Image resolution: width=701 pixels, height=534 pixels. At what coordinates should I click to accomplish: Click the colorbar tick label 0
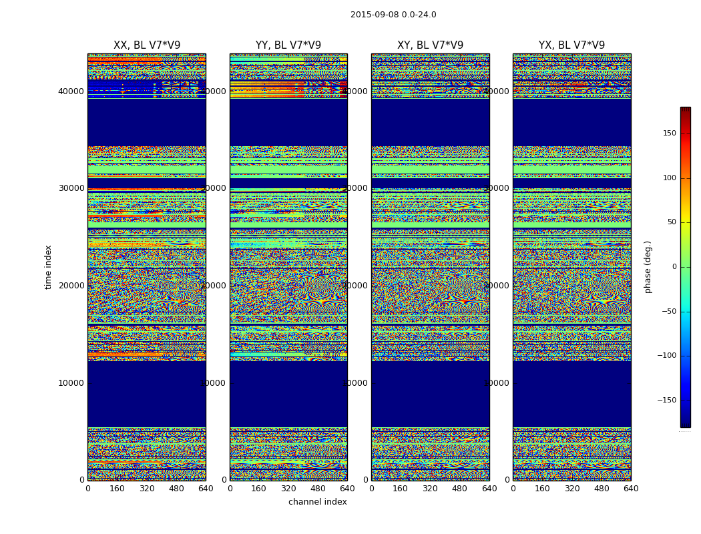(x=674, y=267)
